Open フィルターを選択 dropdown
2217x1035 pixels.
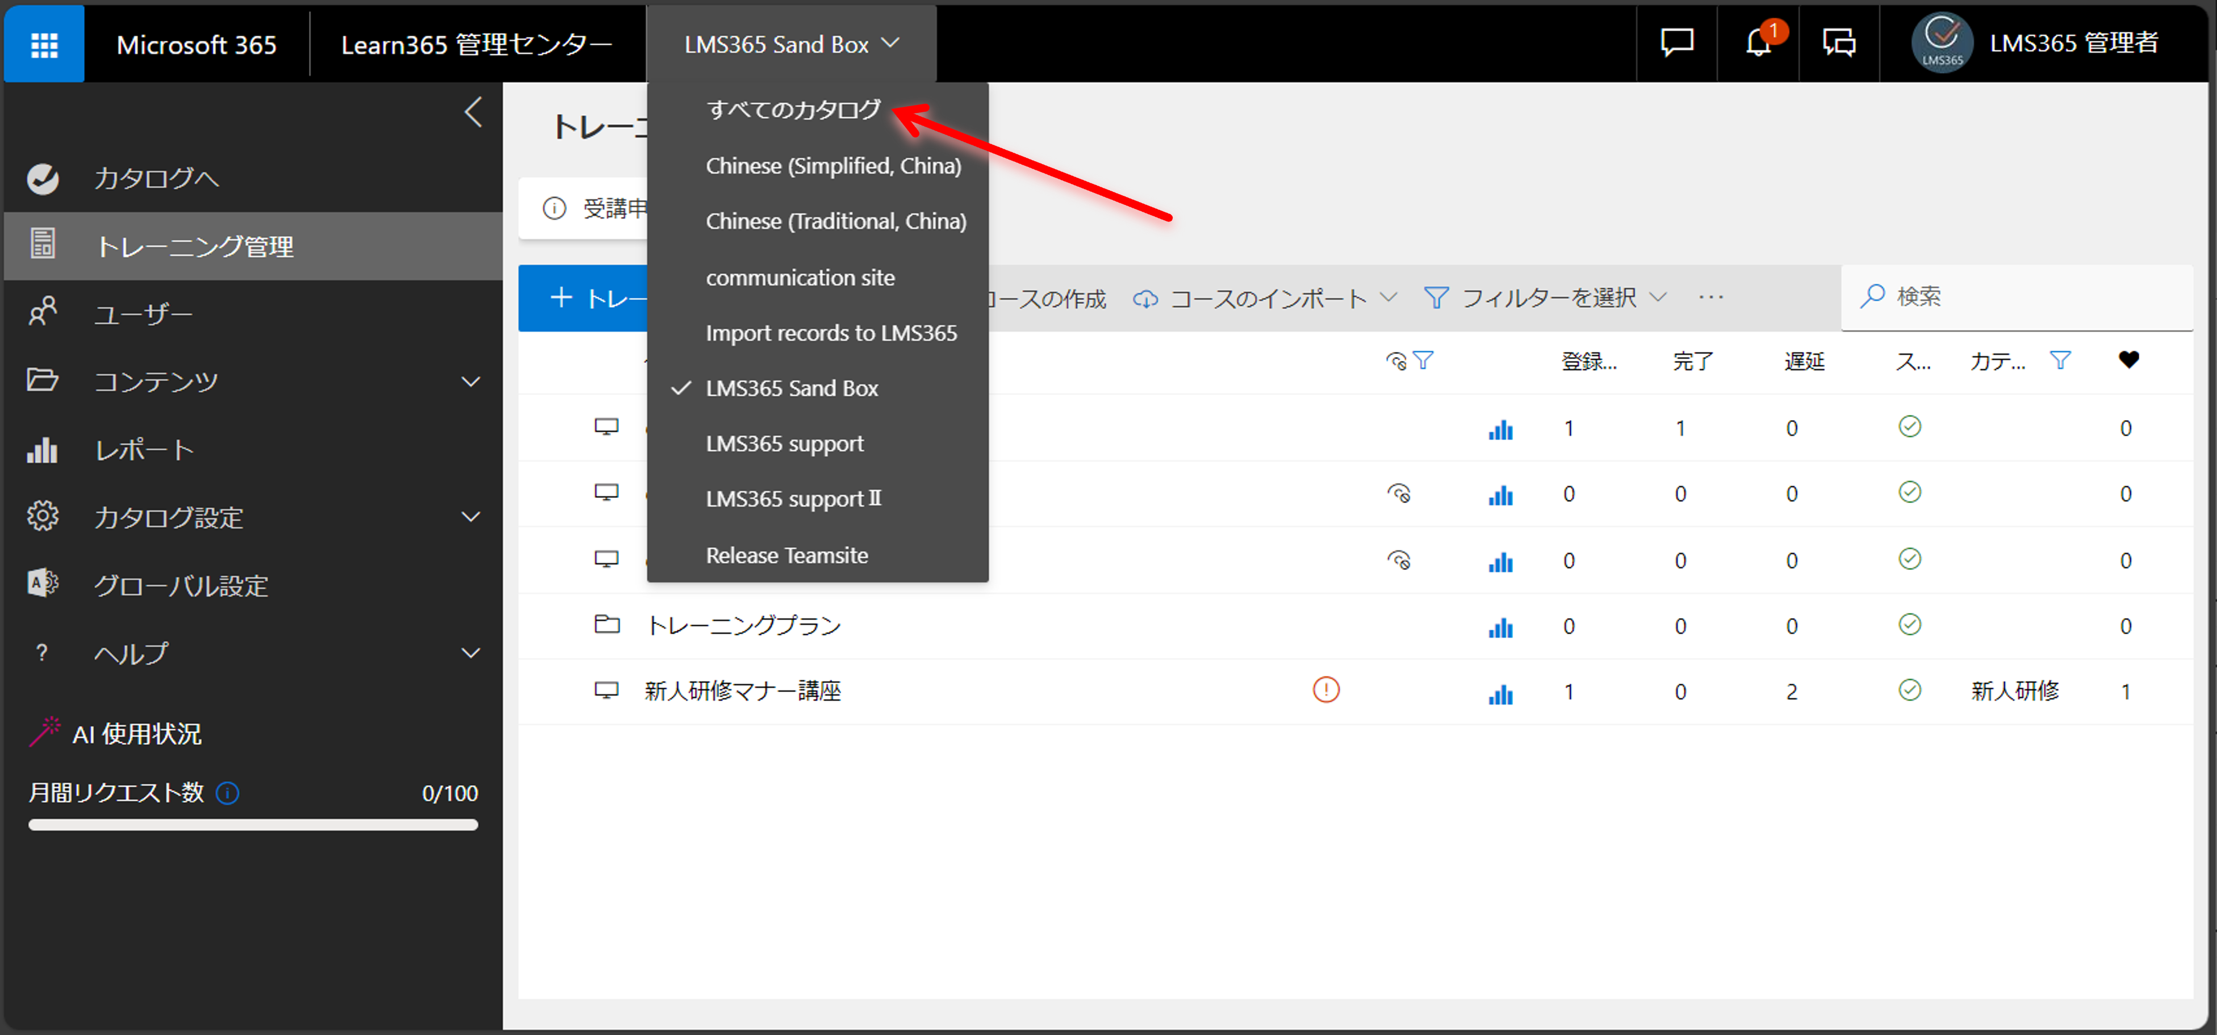point(1546,297)
